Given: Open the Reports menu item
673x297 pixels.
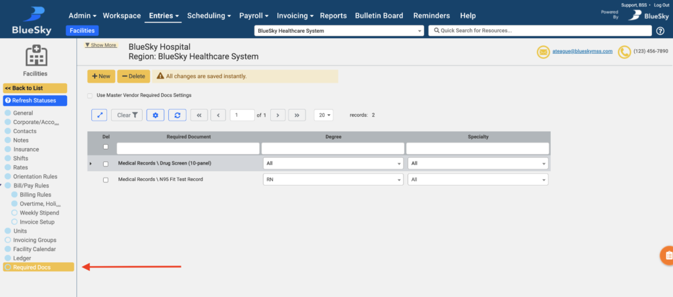Looking at the screenshot, I should [x=333, y=15].
